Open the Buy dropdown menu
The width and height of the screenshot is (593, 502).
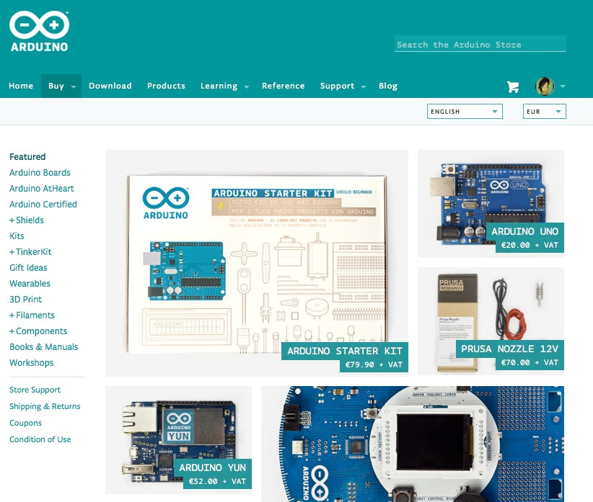click(x=56, y=85)
